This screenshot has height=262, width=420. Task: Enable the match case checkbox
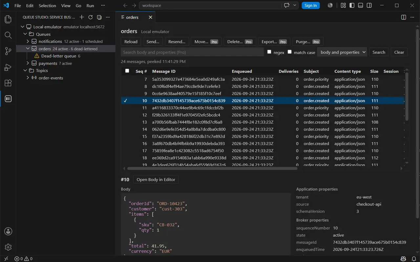coord(289,52)
